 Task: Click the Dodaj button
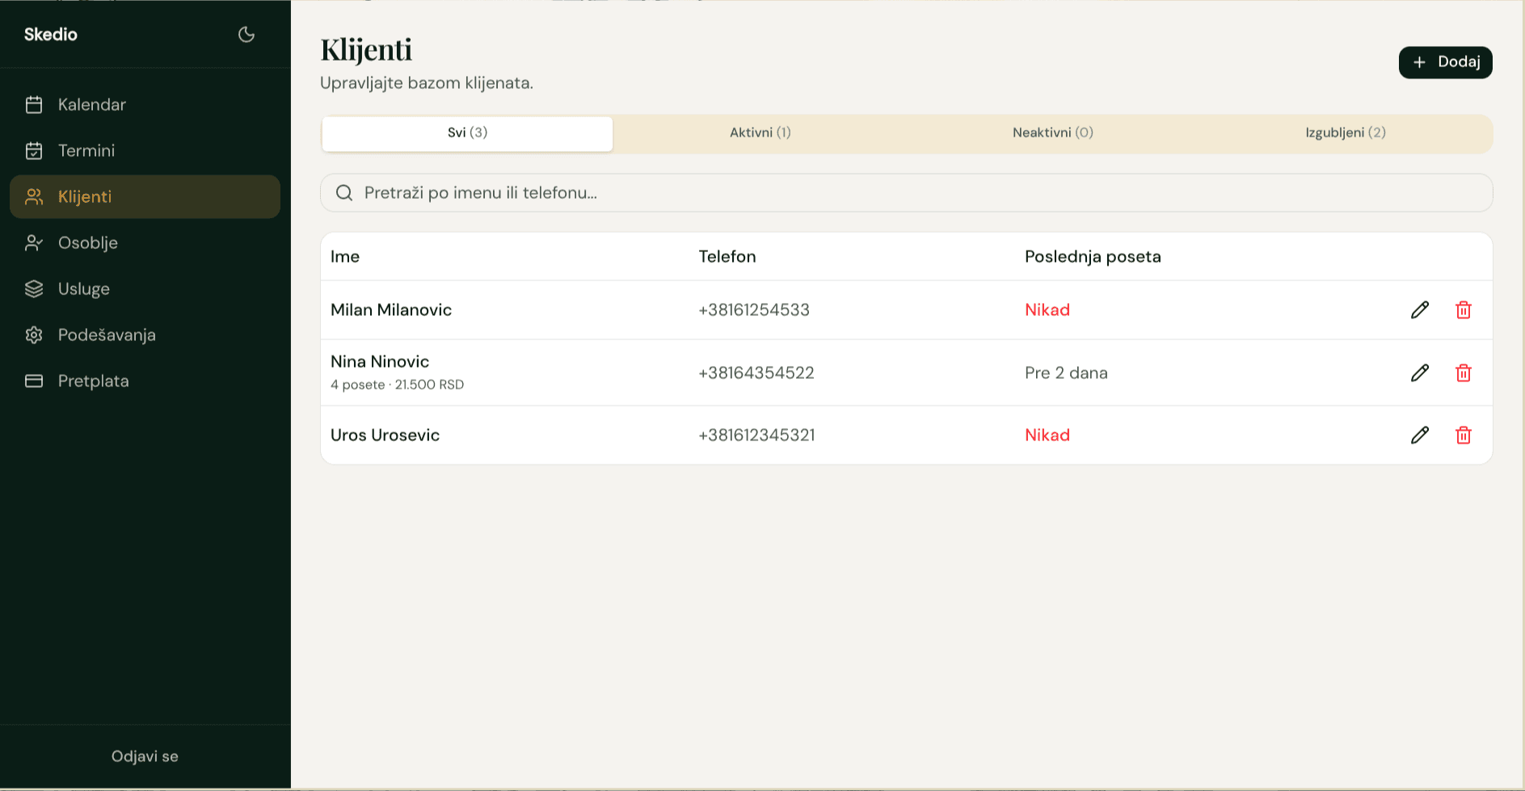(x=1445, y=62)
